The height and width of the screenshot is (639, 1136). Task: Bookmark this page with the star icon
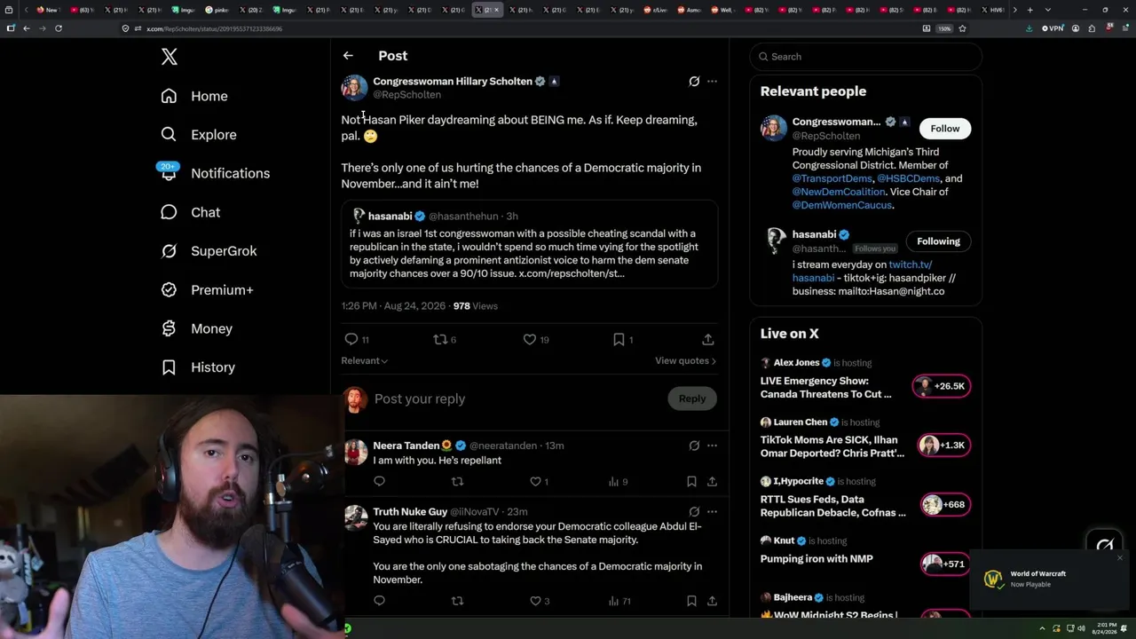[962, 28]
